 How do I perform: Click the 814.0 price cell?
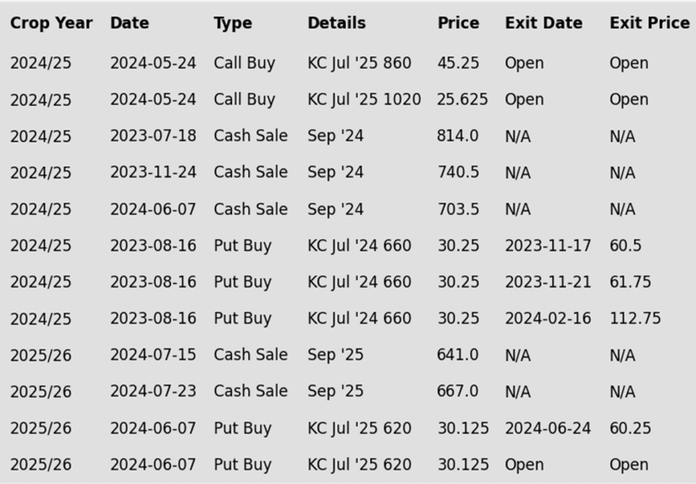pos(457,136)
